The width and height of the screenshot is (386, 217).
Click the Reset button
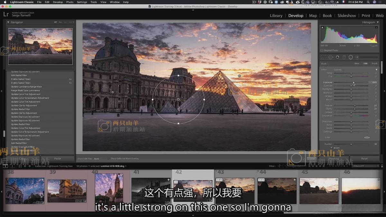[x=364, y=158]
